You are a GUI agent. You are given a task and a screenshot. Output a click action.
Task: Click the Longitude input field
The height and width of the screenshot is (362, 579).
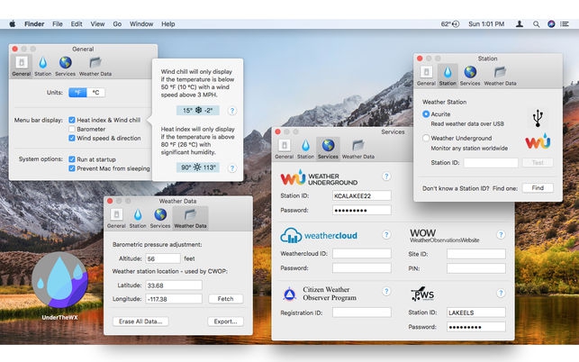pyautogui.click(x=174, y=299)
